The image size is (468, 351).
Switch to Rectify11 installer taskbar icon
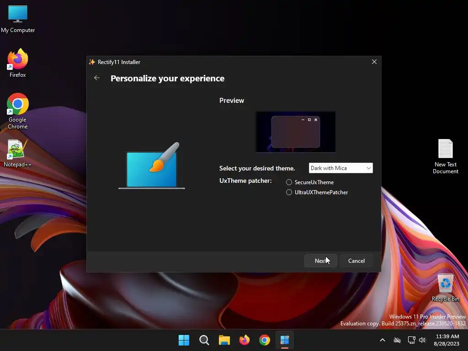(285, 340)
